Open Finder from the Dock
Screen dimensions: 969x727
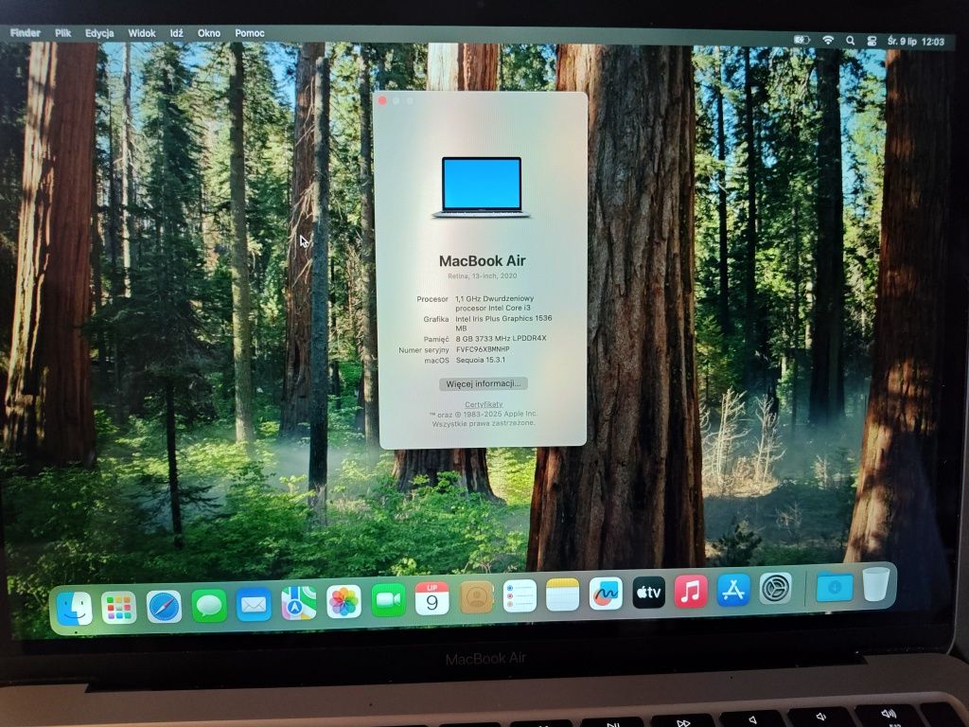74,609
